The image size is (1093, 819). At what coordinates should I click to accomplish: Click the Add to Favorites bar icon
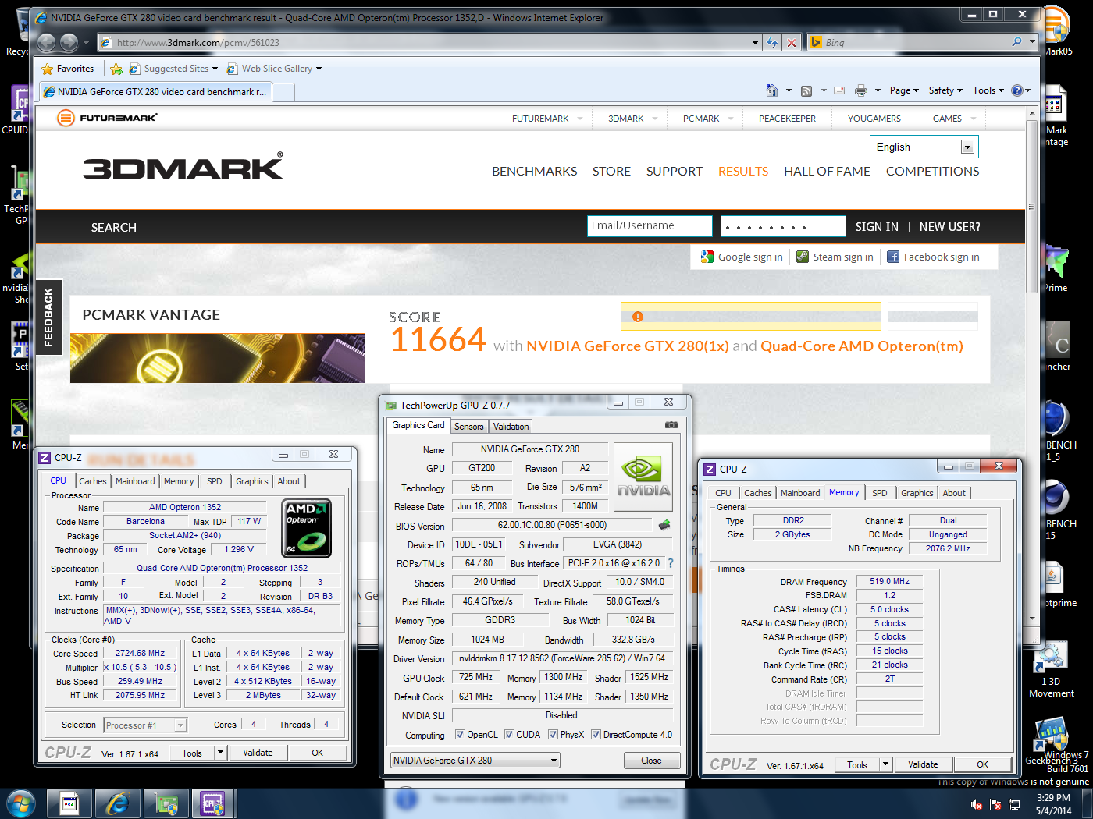click(116, 69)
